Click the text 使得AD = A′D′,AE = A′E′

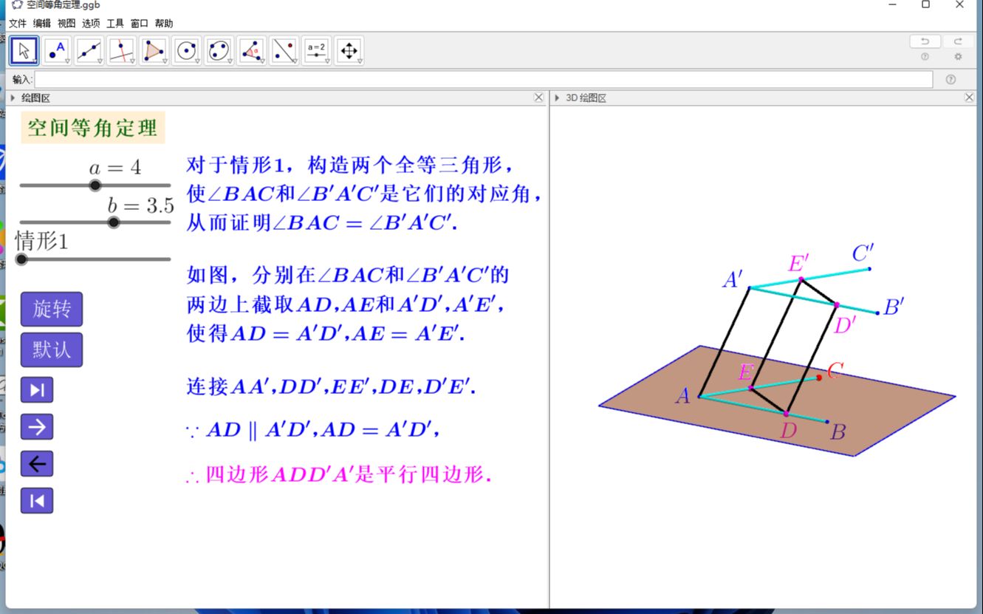tap(326, 334)
